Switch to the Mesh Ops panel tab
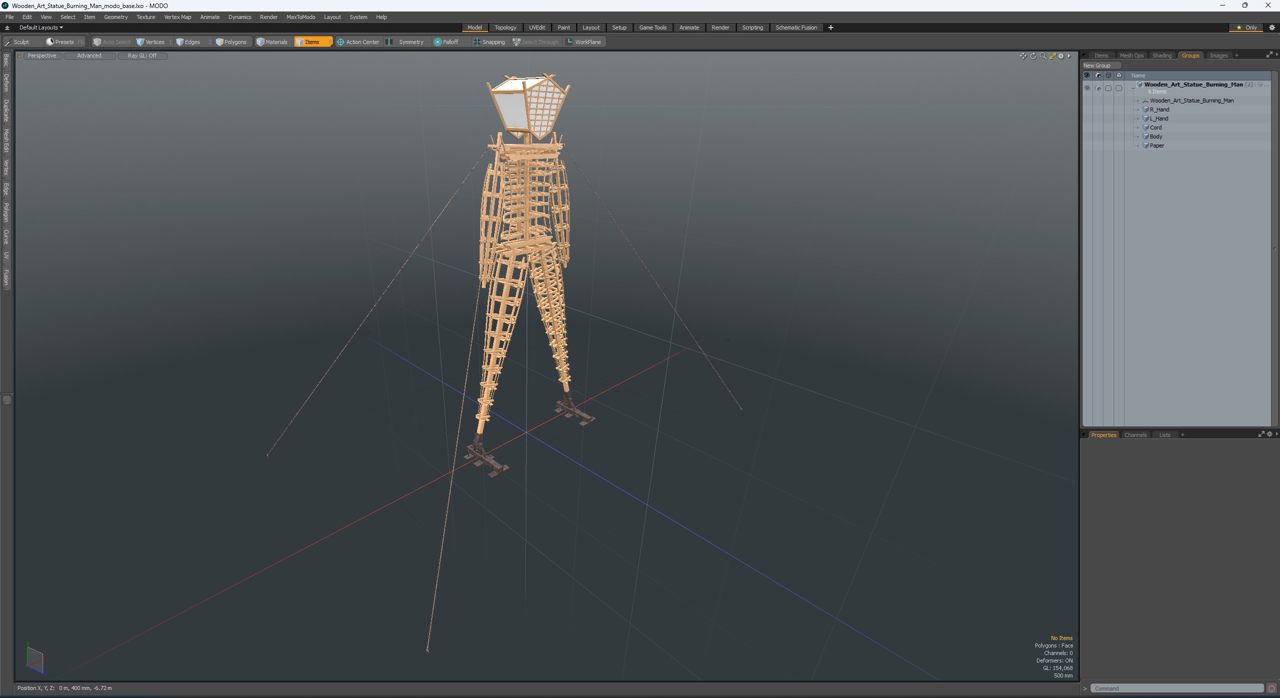 (1131, 55)
